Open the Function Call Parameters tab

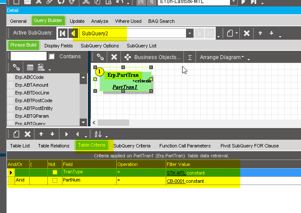tap(185, 146)
